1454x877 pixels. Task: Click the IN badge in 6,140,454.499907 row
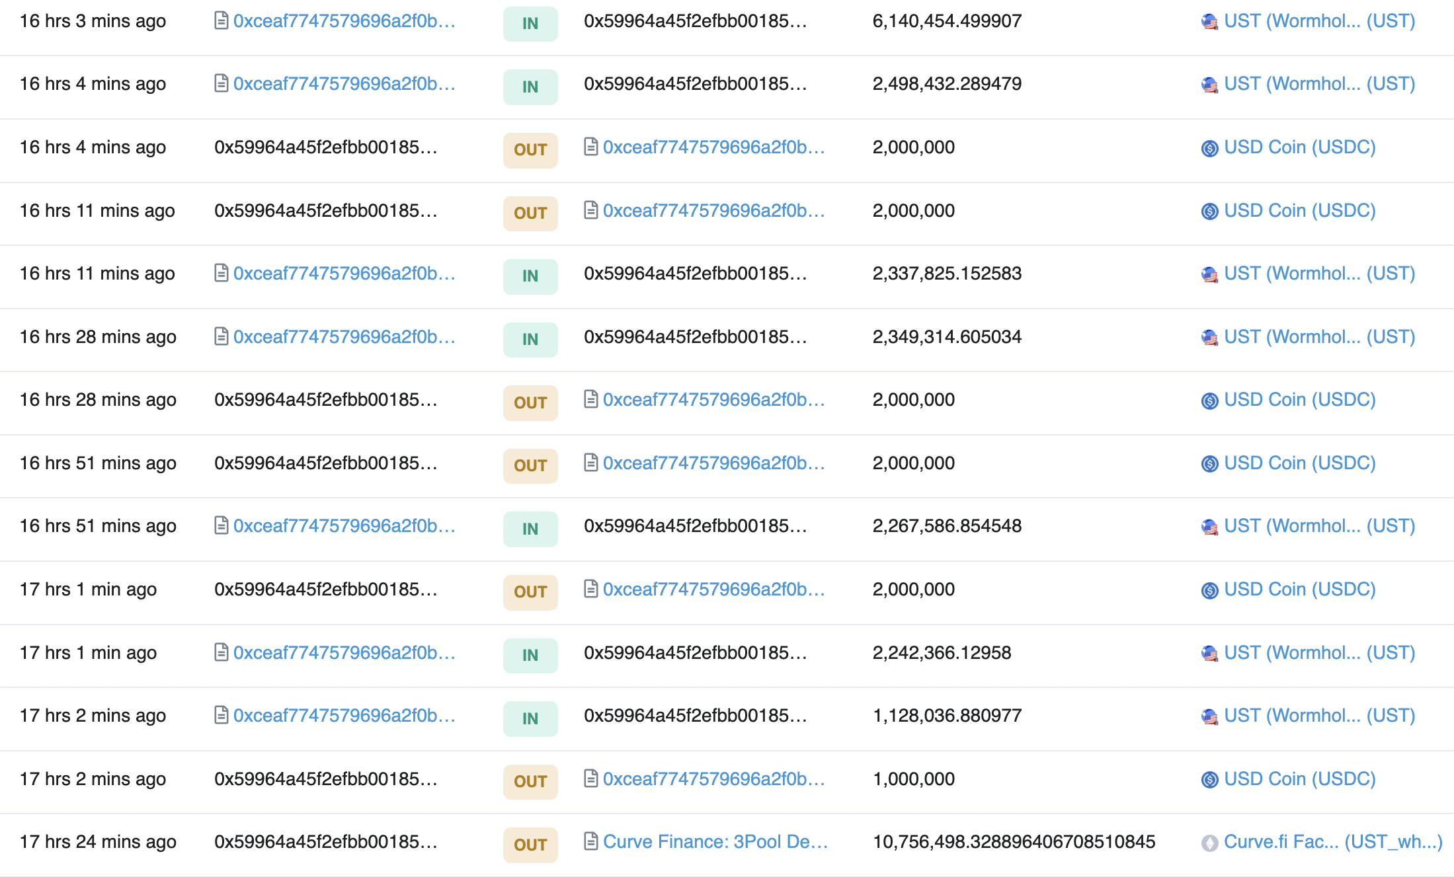(530, 23)
